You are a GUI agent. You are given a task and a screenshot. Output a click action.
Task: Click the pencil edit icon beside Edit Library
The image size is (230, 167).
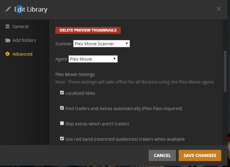click(8, 9)
